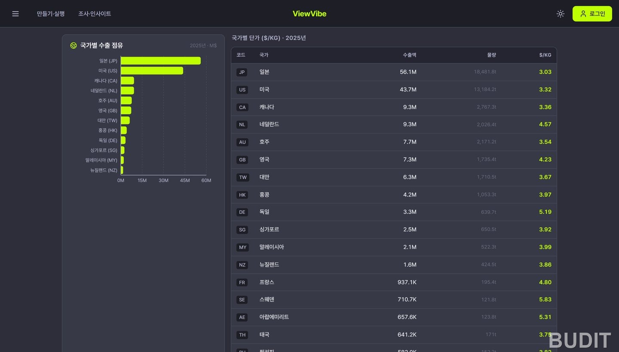This screenshot has height=352, width=619.
Task: Click the 937.1K export value
Action: click(407, 282)
